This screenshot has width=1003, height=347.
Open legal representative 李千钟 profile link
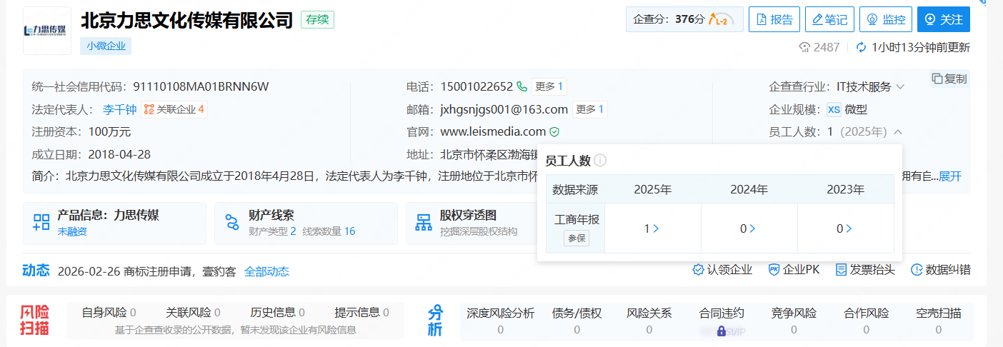(x=119, y=109)
